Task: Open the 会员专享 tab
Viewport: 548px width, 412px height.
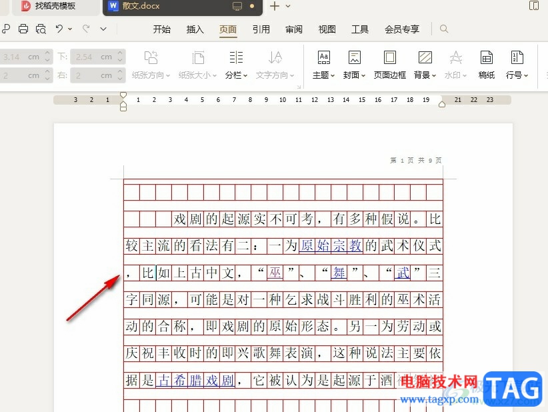Action: click(x=402, y=29)
